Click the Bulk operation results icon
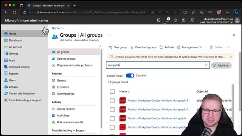 (53, 122)
